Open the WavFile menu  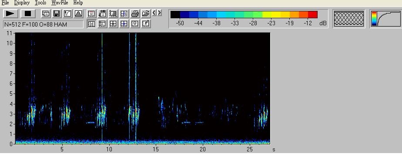tap(60, 3)
